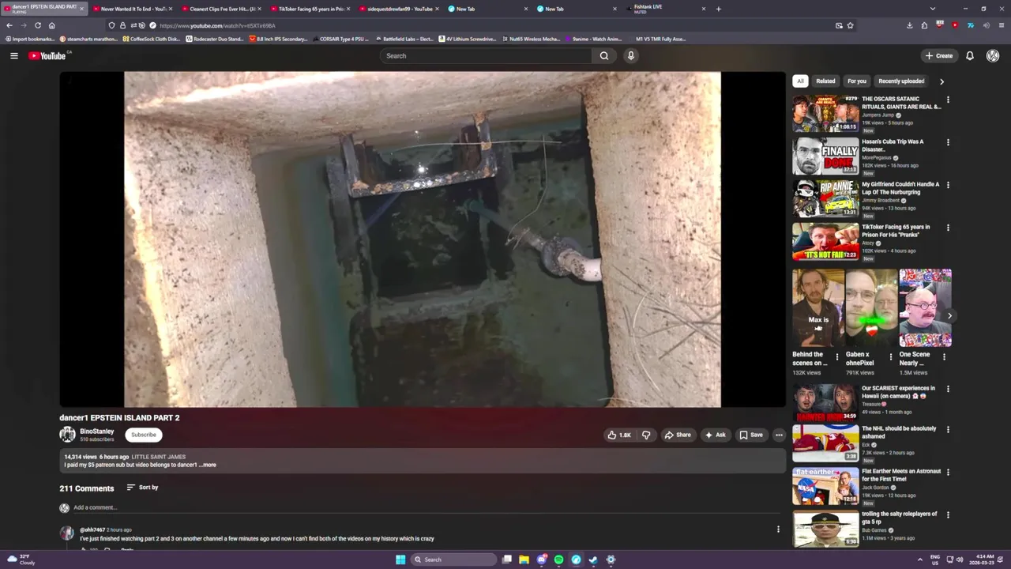This screenshot has width=1011, height=569.
Task: Open the BinoStanley channel name
Action: point(96,431)
